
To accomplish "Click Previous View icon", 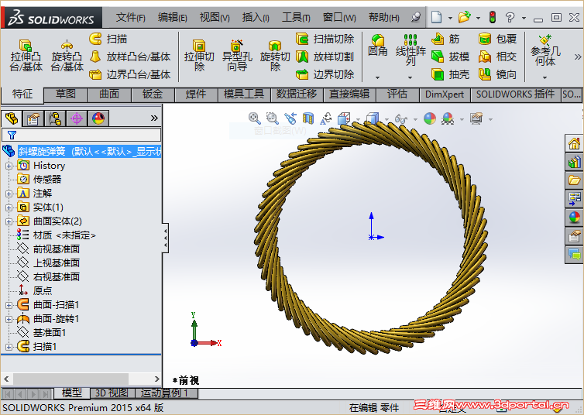I will click(x=290, y=118).
